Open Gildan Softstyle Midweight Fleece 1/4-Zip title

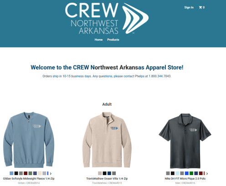click(29, 179)
